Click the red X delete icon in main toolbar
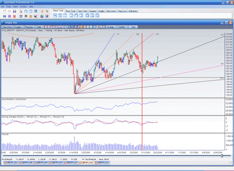This screenshot has width=234, height=171. tap(14, 16)
